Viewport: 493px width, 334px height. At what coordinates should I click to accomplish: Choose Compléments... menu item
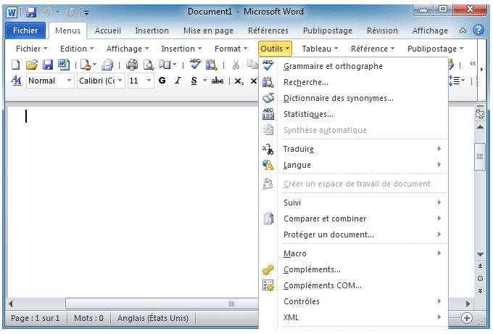[353, 269]
